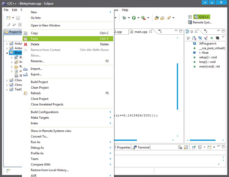Click Pin Console icon in bottom panel
The image size is (229, 177).
(194, 147)
